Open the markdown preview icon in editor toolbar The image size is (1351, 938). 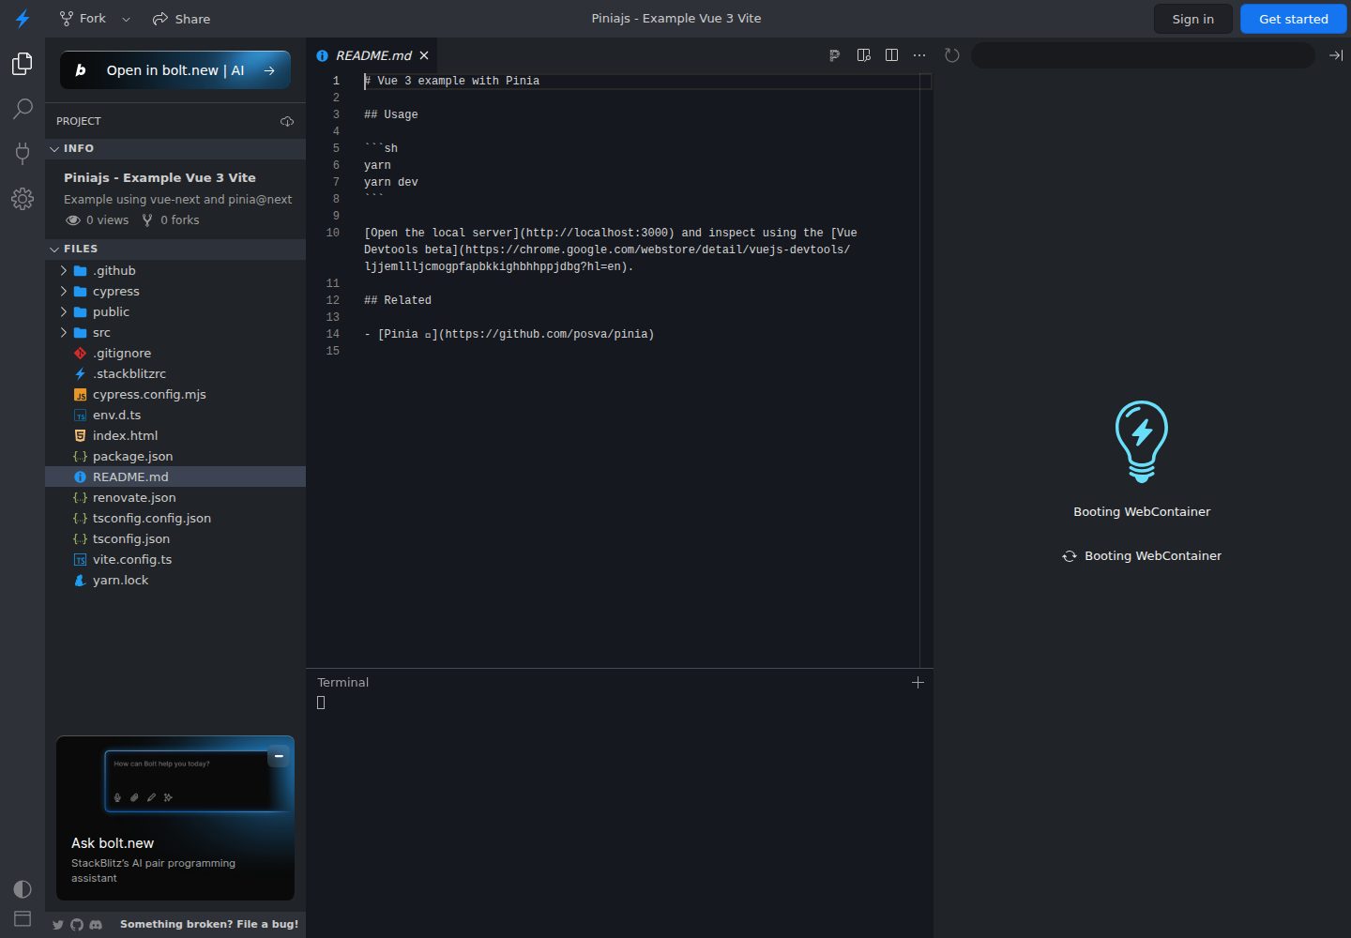[x=863, y=55]
